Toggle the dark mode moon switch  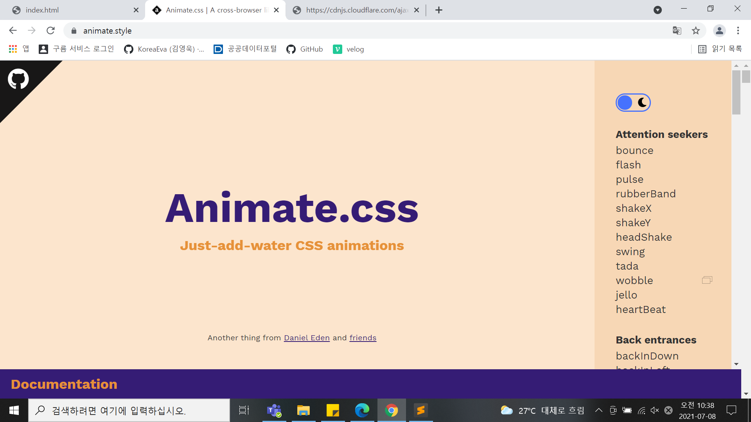tap(633, 103)
